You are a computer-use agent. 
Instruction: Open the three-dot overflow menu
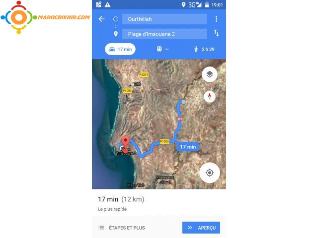217,19
